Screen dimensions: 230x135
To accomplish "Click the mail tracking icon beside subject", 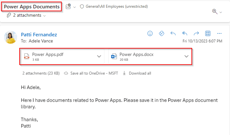I will click(x=68, y=6).
